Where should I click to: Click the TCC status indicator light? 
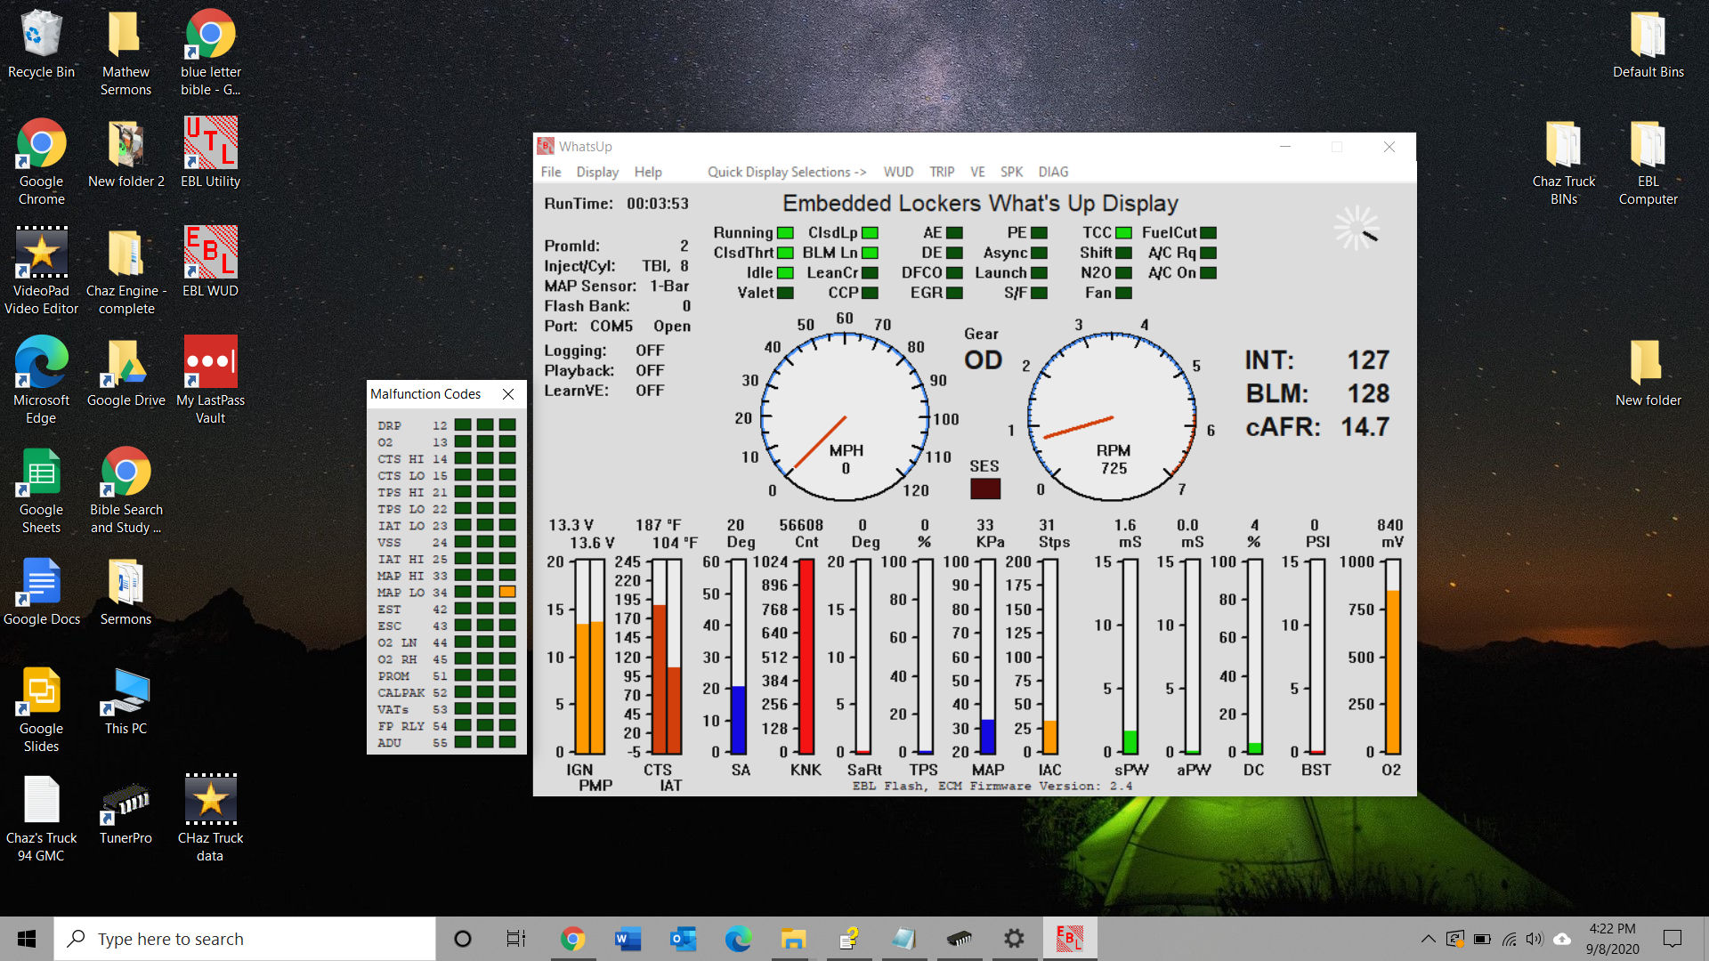pos(1123,233)
